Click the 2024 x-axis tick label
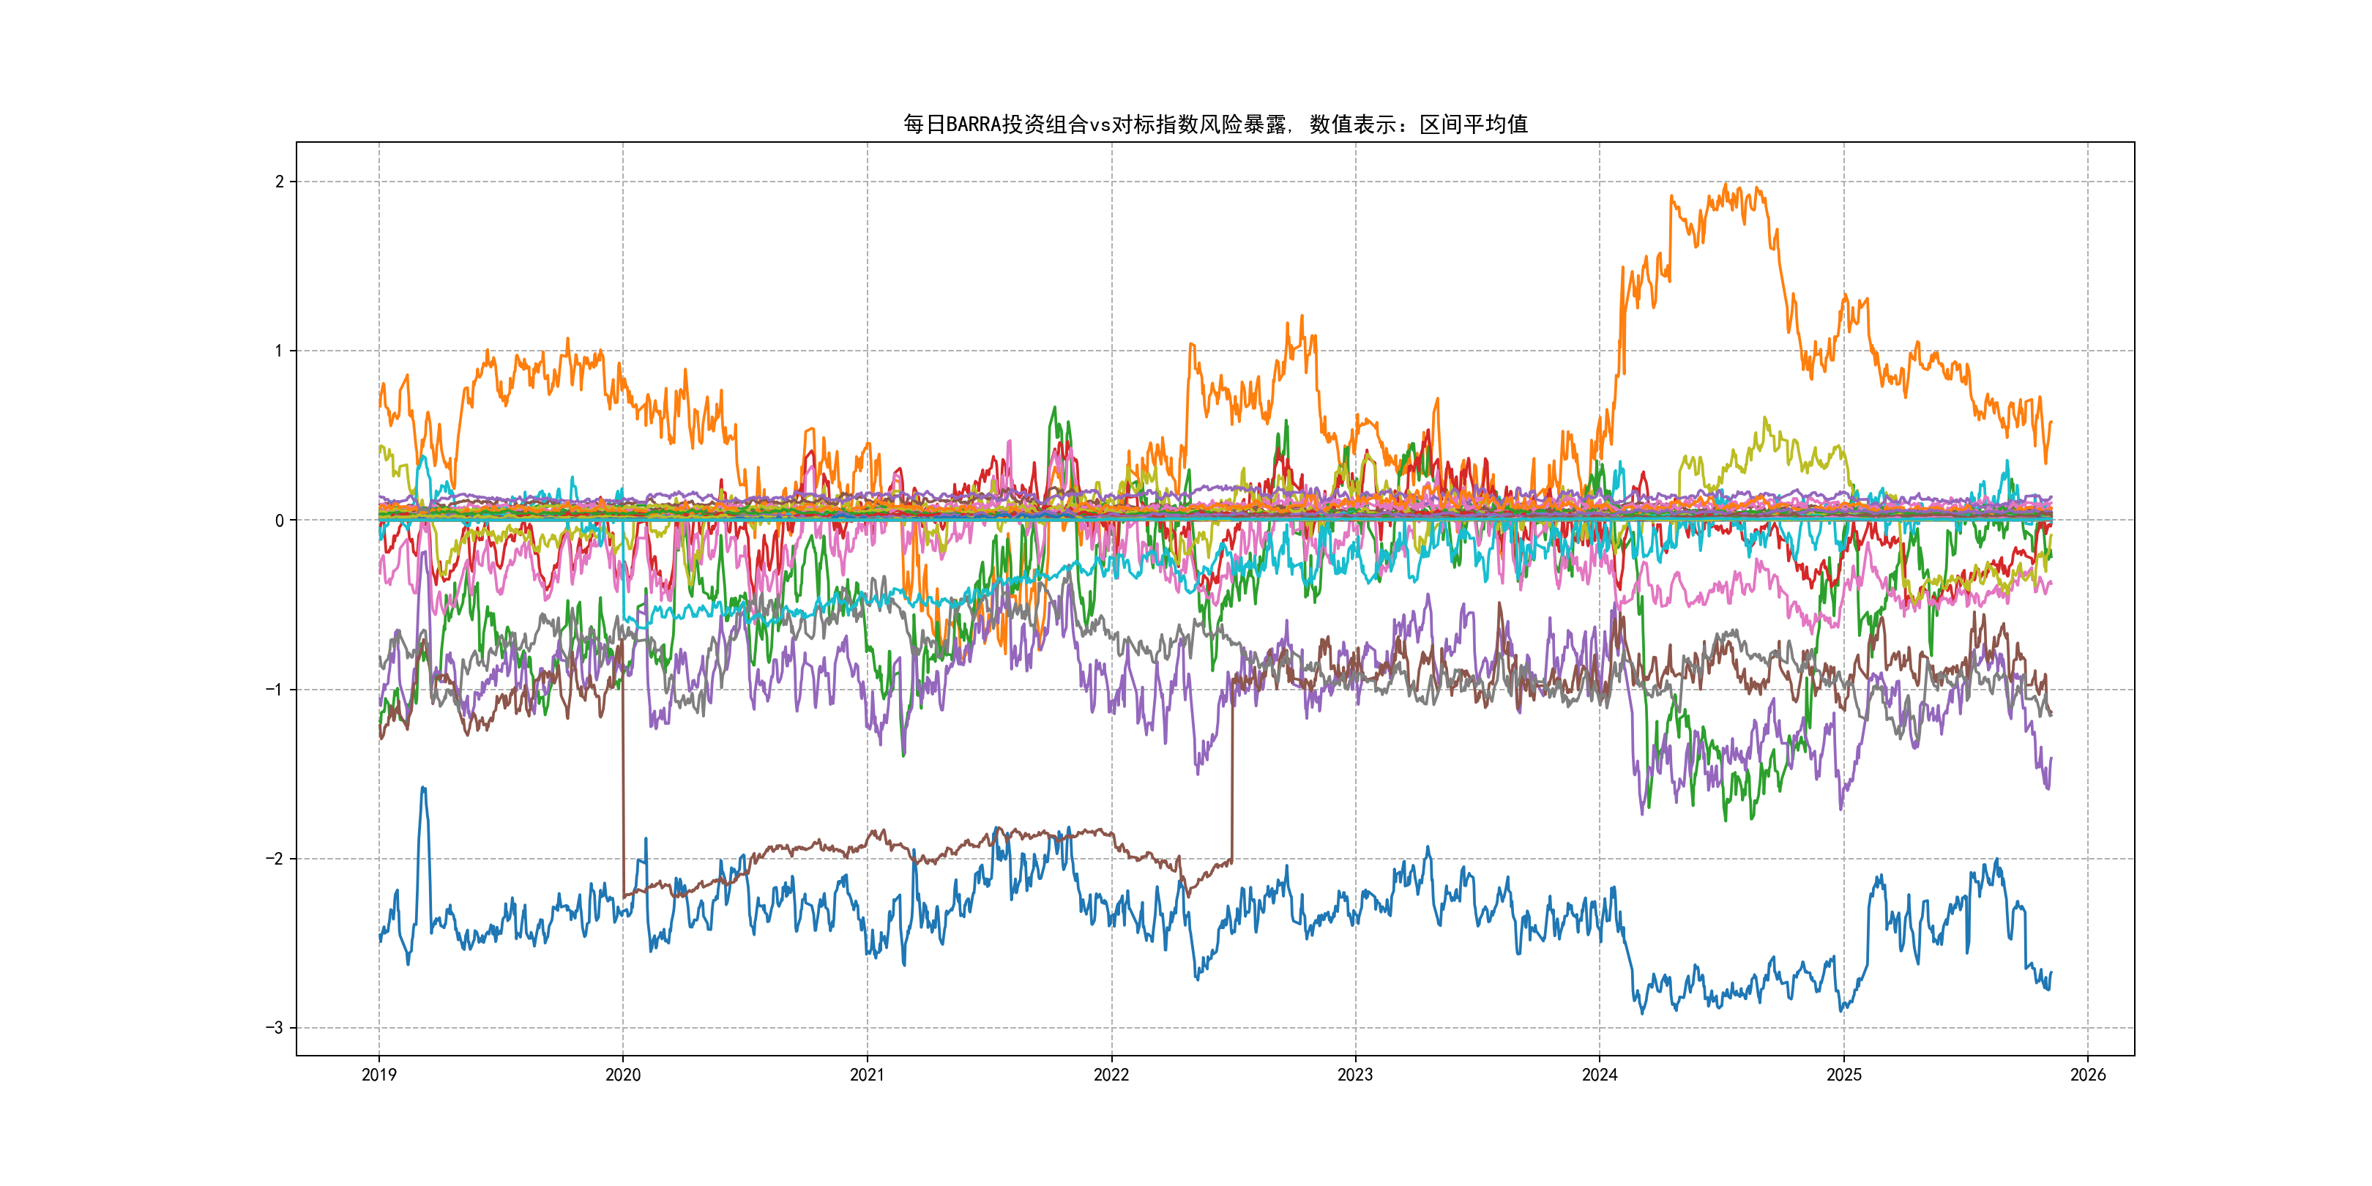 point(1600,1075)
